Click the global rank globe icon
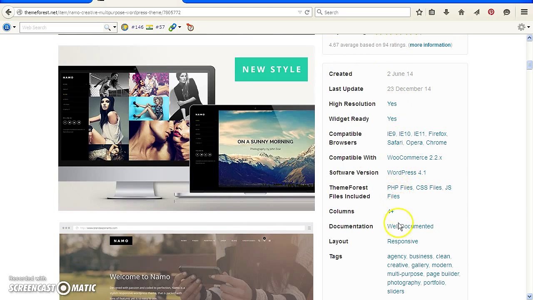 pos(125,27)
